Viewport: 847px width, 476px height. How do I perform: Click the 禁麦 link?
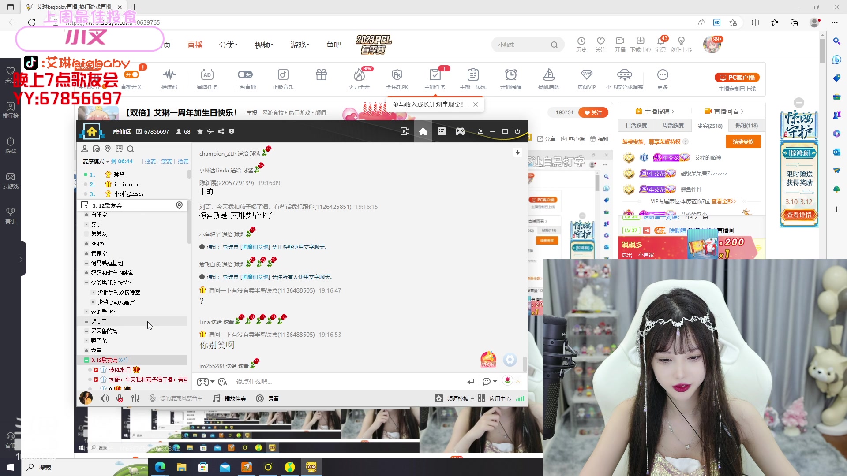tap(167, 161)
